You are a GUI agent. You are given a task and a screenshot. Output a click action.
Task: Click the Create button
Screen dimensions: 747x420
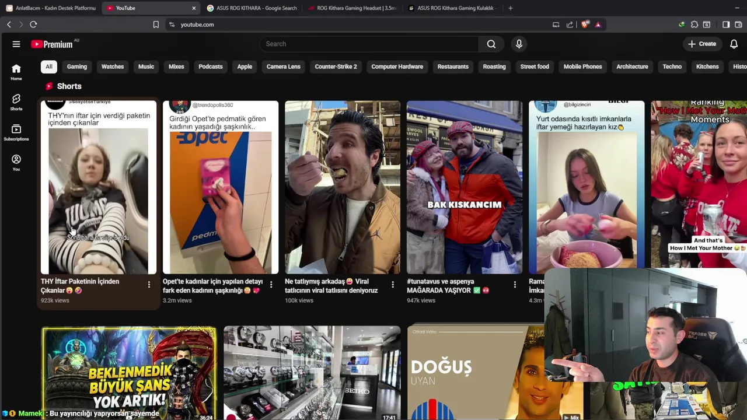702,44
